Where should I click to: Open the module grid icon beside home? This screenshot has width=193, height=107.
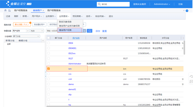coord(10,10)
